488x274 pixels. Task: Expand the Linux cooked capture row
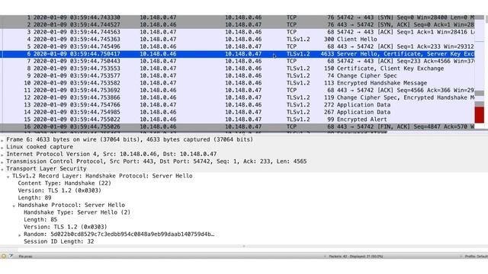[x=2, y=148]
